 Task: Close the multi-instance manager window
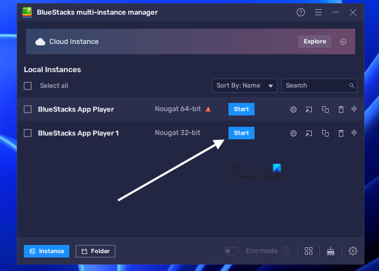[353, 12]
